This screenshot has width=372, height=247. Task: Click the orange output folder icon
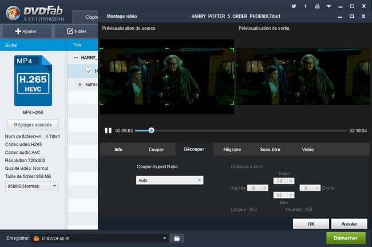36,238
